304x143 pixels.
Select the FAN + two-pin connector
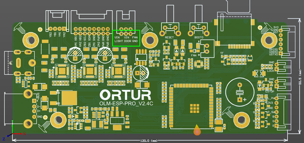pos(207,49)
